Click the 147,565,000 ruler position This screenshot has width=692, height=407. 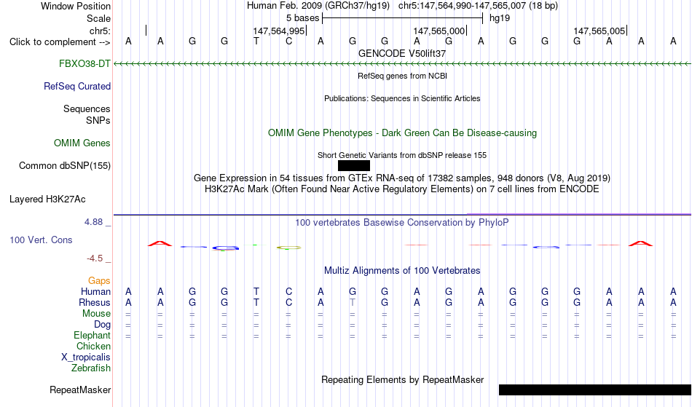439,31
